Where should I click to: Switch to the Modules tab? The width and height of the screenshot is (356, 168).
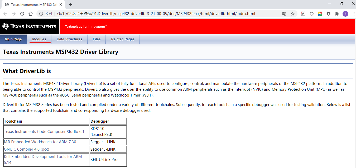[39, 39]
